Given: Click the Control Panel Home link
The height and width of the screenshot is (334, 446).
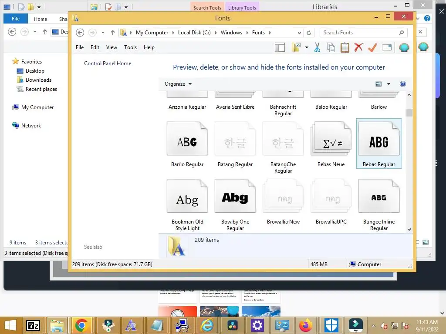Looking at the screenshot, I should point(108,63).
